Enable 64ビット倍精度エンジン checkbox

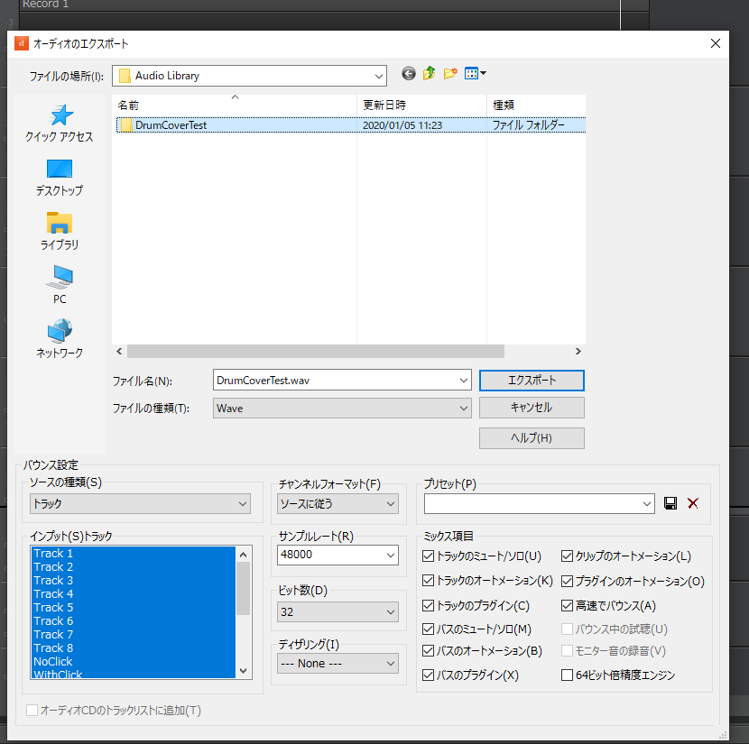567,675
